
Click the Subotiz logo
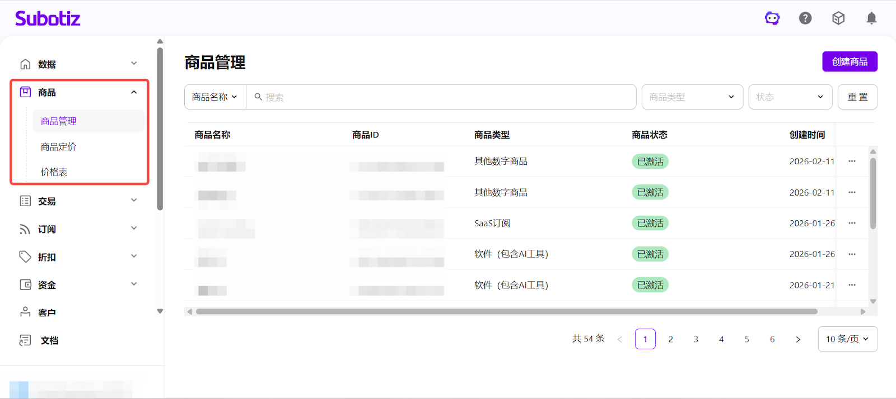pos(48,18)
